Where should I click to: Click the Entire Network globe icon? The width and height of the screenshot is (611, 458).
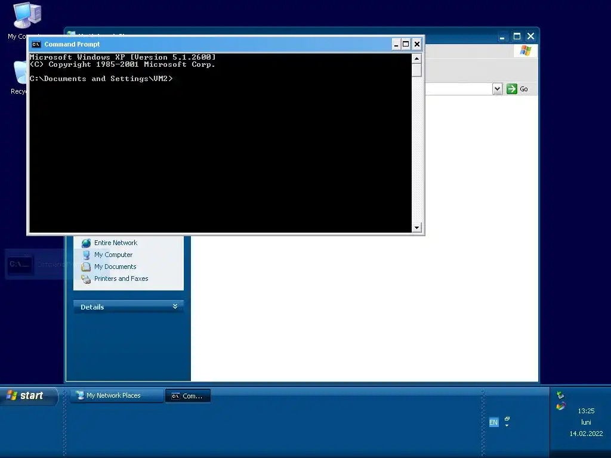(x=86, y=243)
